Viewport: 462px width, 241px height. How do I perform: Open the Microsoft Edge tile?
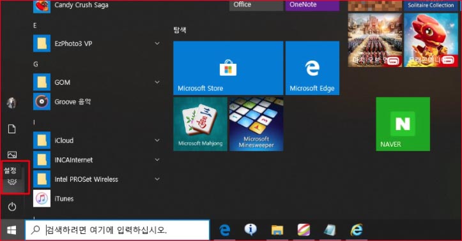coord(312,68)
